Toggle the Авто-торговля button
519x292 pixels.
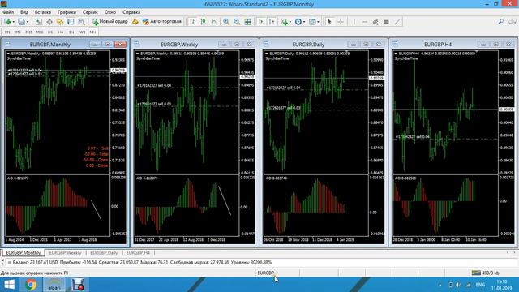pyautogui.click(x=162, y=22)
